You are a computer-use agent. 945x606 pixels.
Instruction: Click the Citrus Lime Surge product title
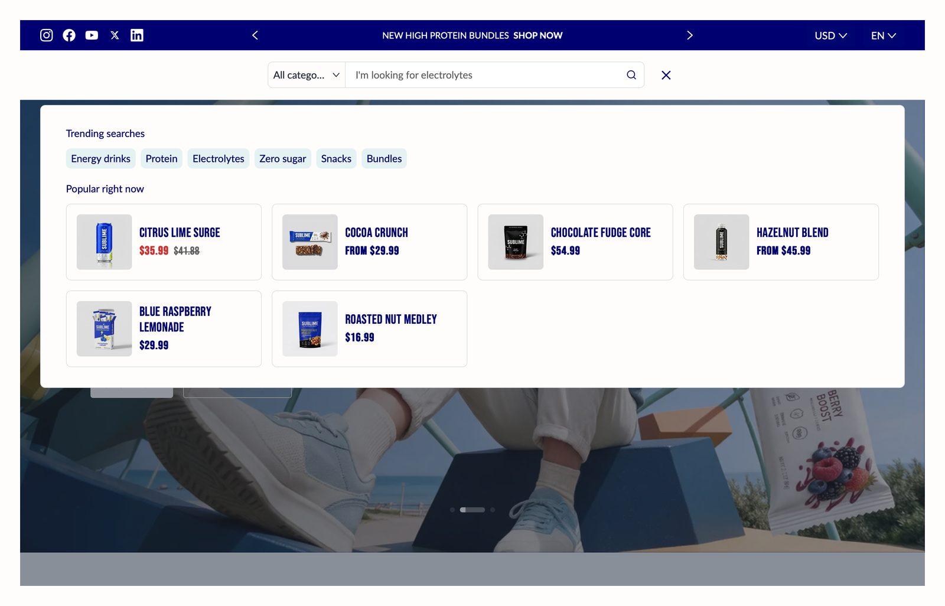(x=180, y=233)
